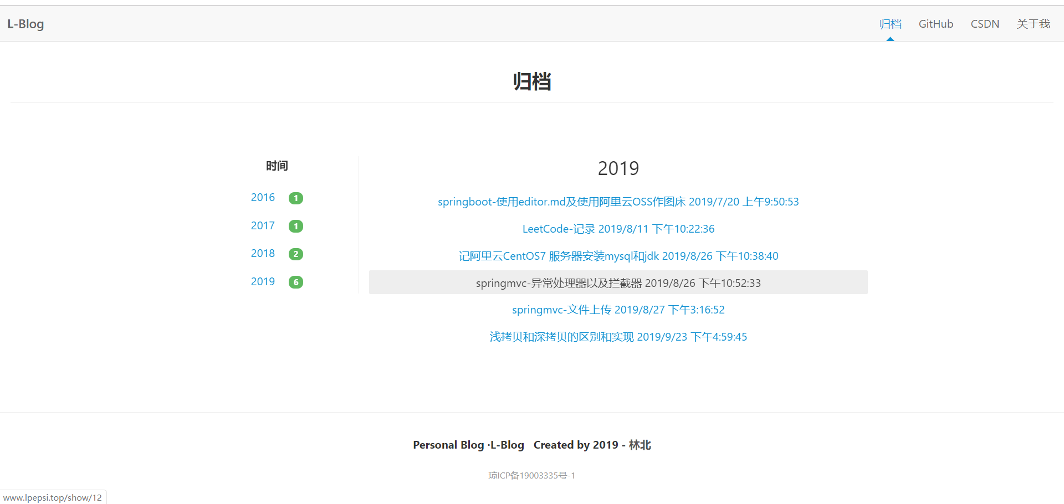This screenshot has width=1064, height=504.
Task: Click the 琼ICP备19003335号-1 footer link
Action: pyautogui.click(x=531, y=475)
